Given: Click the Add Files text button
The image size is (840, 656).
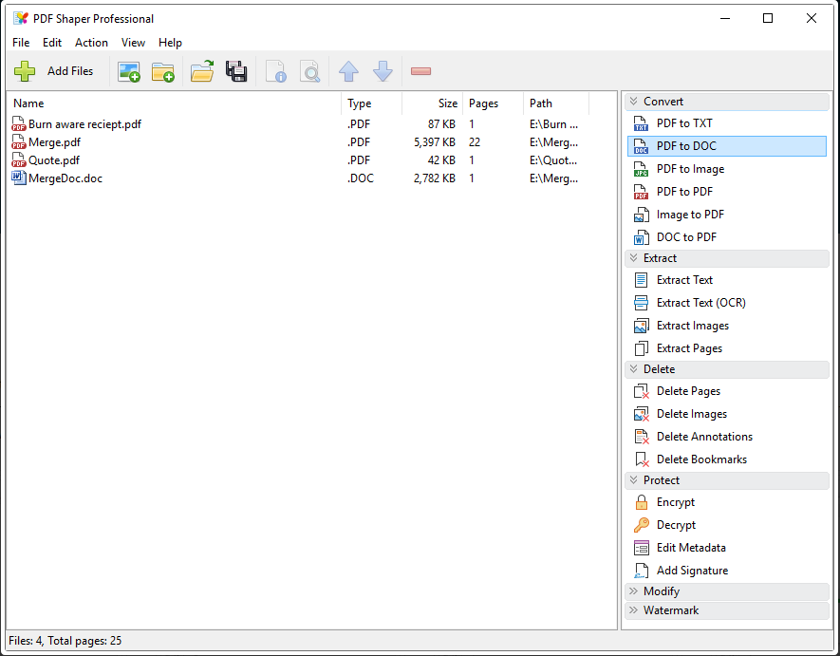Looking at the screenshot, I should coord(70,71).
